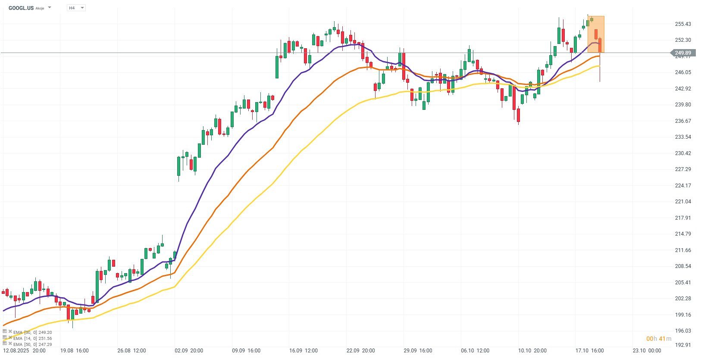Viewport: 701px width, 358px height.
Task: Click the current price tag 249.89
Action: [x=682, y=53]
